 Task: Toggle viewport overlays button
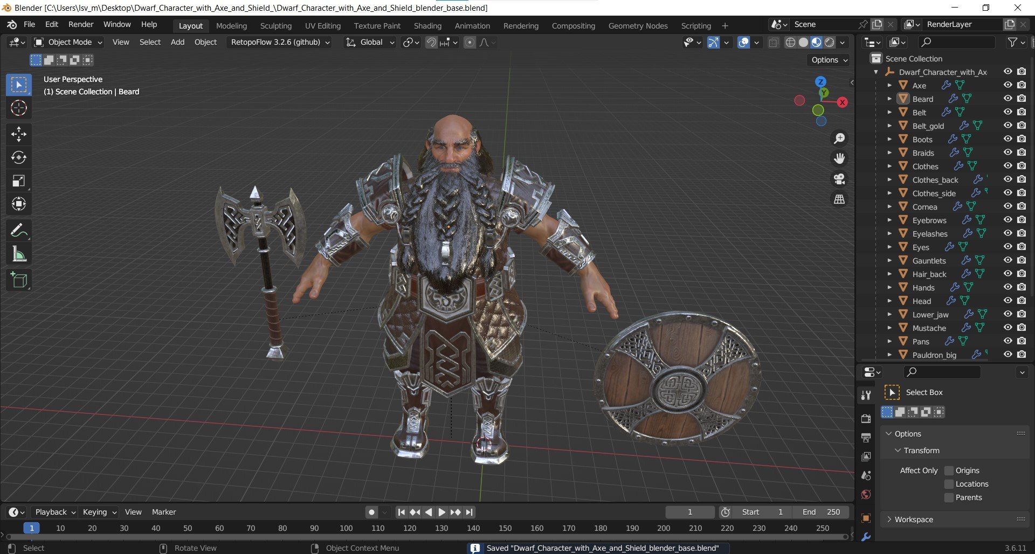(743, 43)
